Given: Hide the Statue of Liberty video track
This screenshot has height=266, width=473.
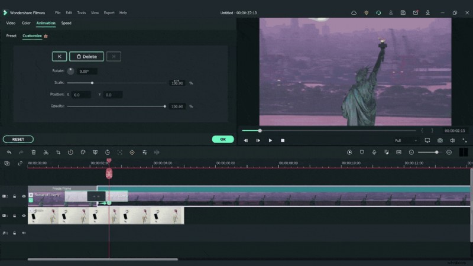Looking at the screenshot, I should 24,196.
